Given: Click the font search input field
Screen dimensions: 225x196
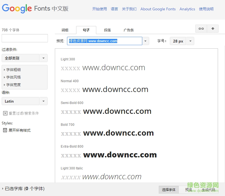Looking at the screenshot, I should 25,38.
